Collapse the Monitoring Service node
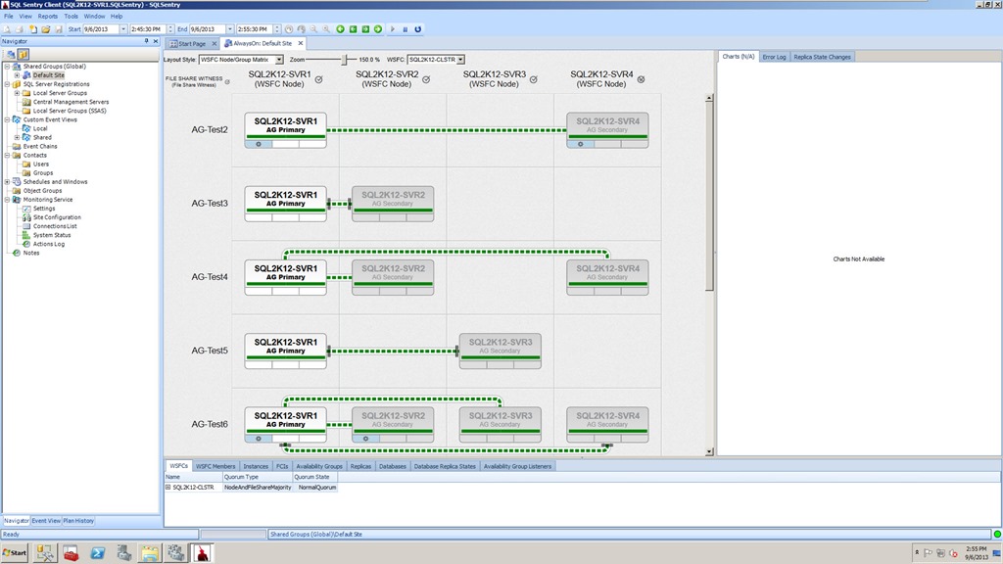The height and width of the screenshot is (564, 1003). [x=8, y=200]
